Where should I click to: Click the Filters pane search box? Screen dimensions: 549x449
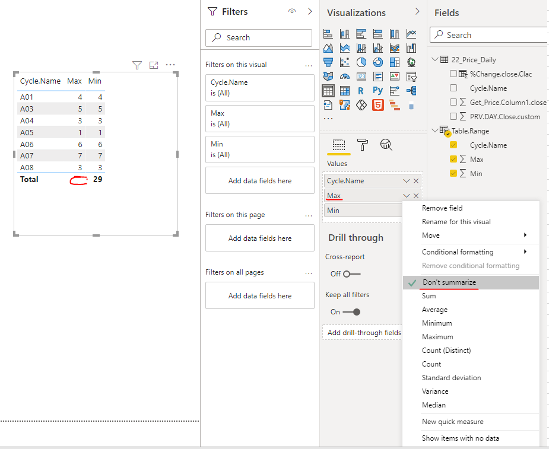click(259, 37)
